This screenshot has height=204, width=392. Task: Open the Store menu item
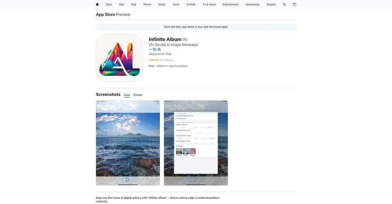109,4
